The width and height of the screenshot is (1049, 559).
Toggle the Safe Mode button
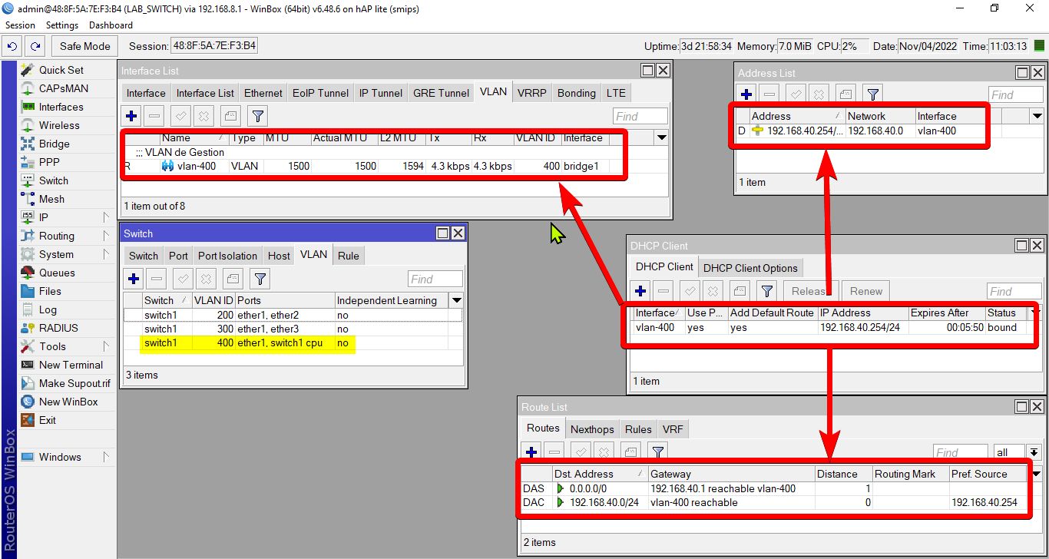84,46
